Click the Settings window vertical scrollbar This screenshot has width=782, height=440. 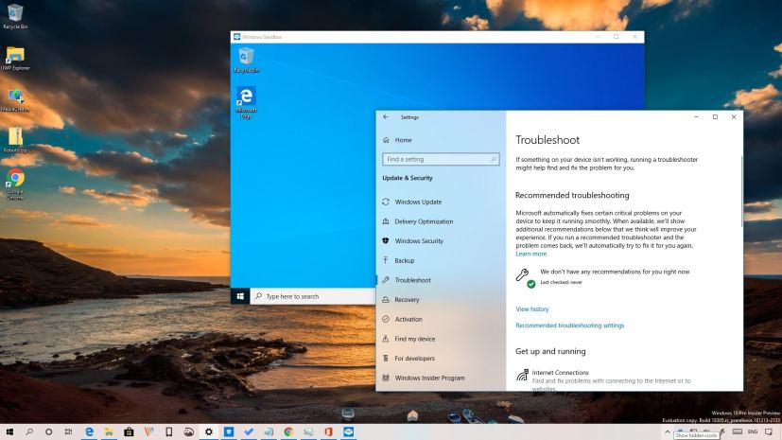741,191
